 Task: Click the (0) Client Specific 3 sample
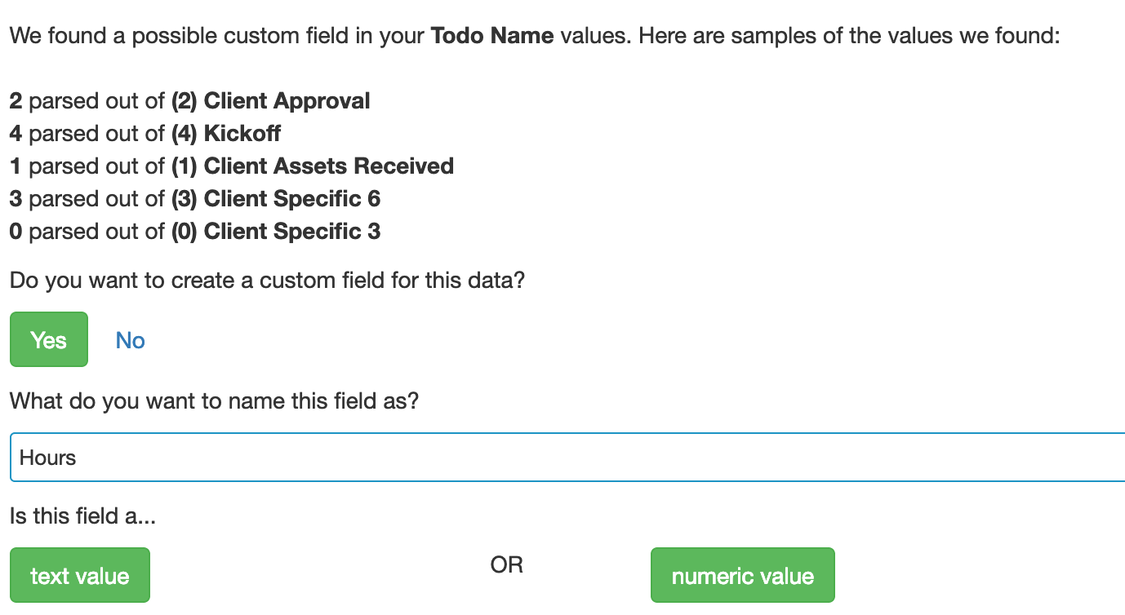point(275,232)
